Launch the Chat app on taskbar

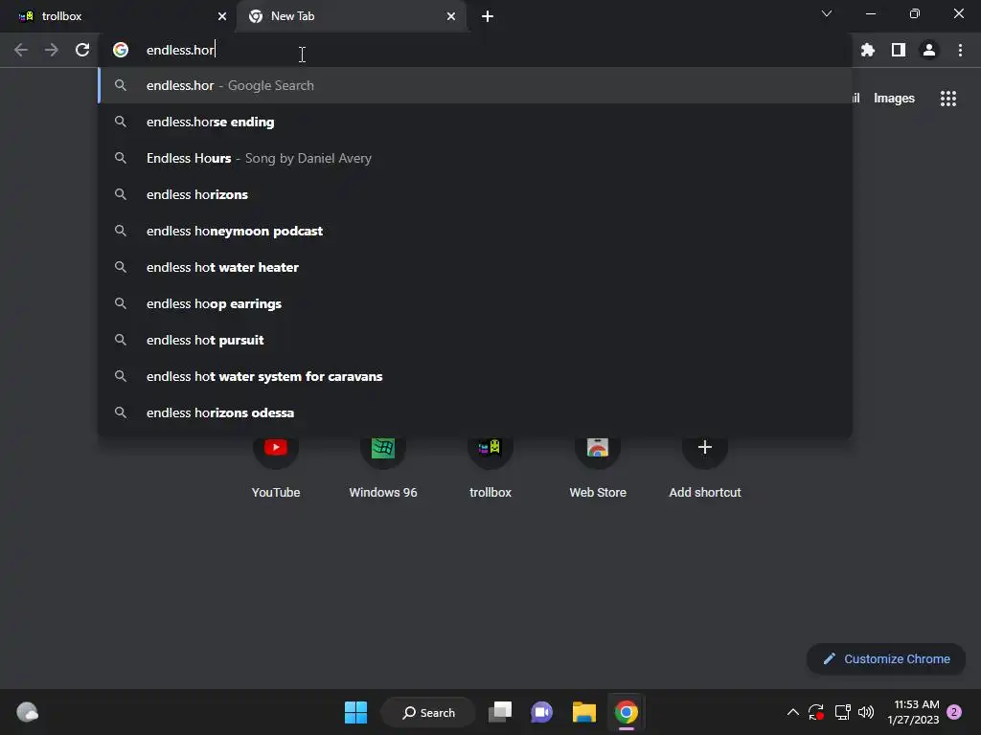coord(542,712)
